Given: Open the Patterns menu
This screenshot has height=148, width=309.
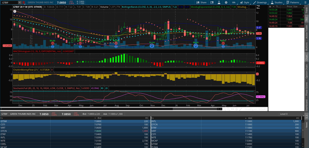Looking at the screenshot, I should (x=293, y=2).
